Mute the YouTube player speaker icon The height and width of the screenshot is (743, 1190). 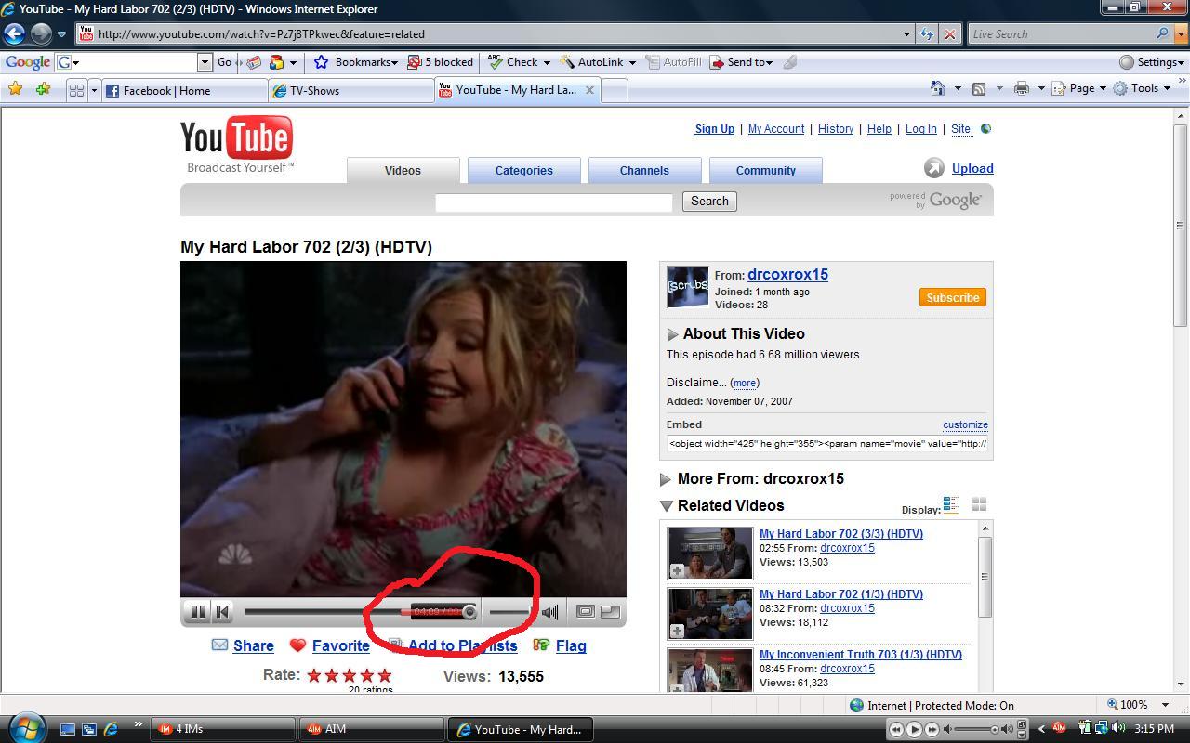(x=550, y=611)
